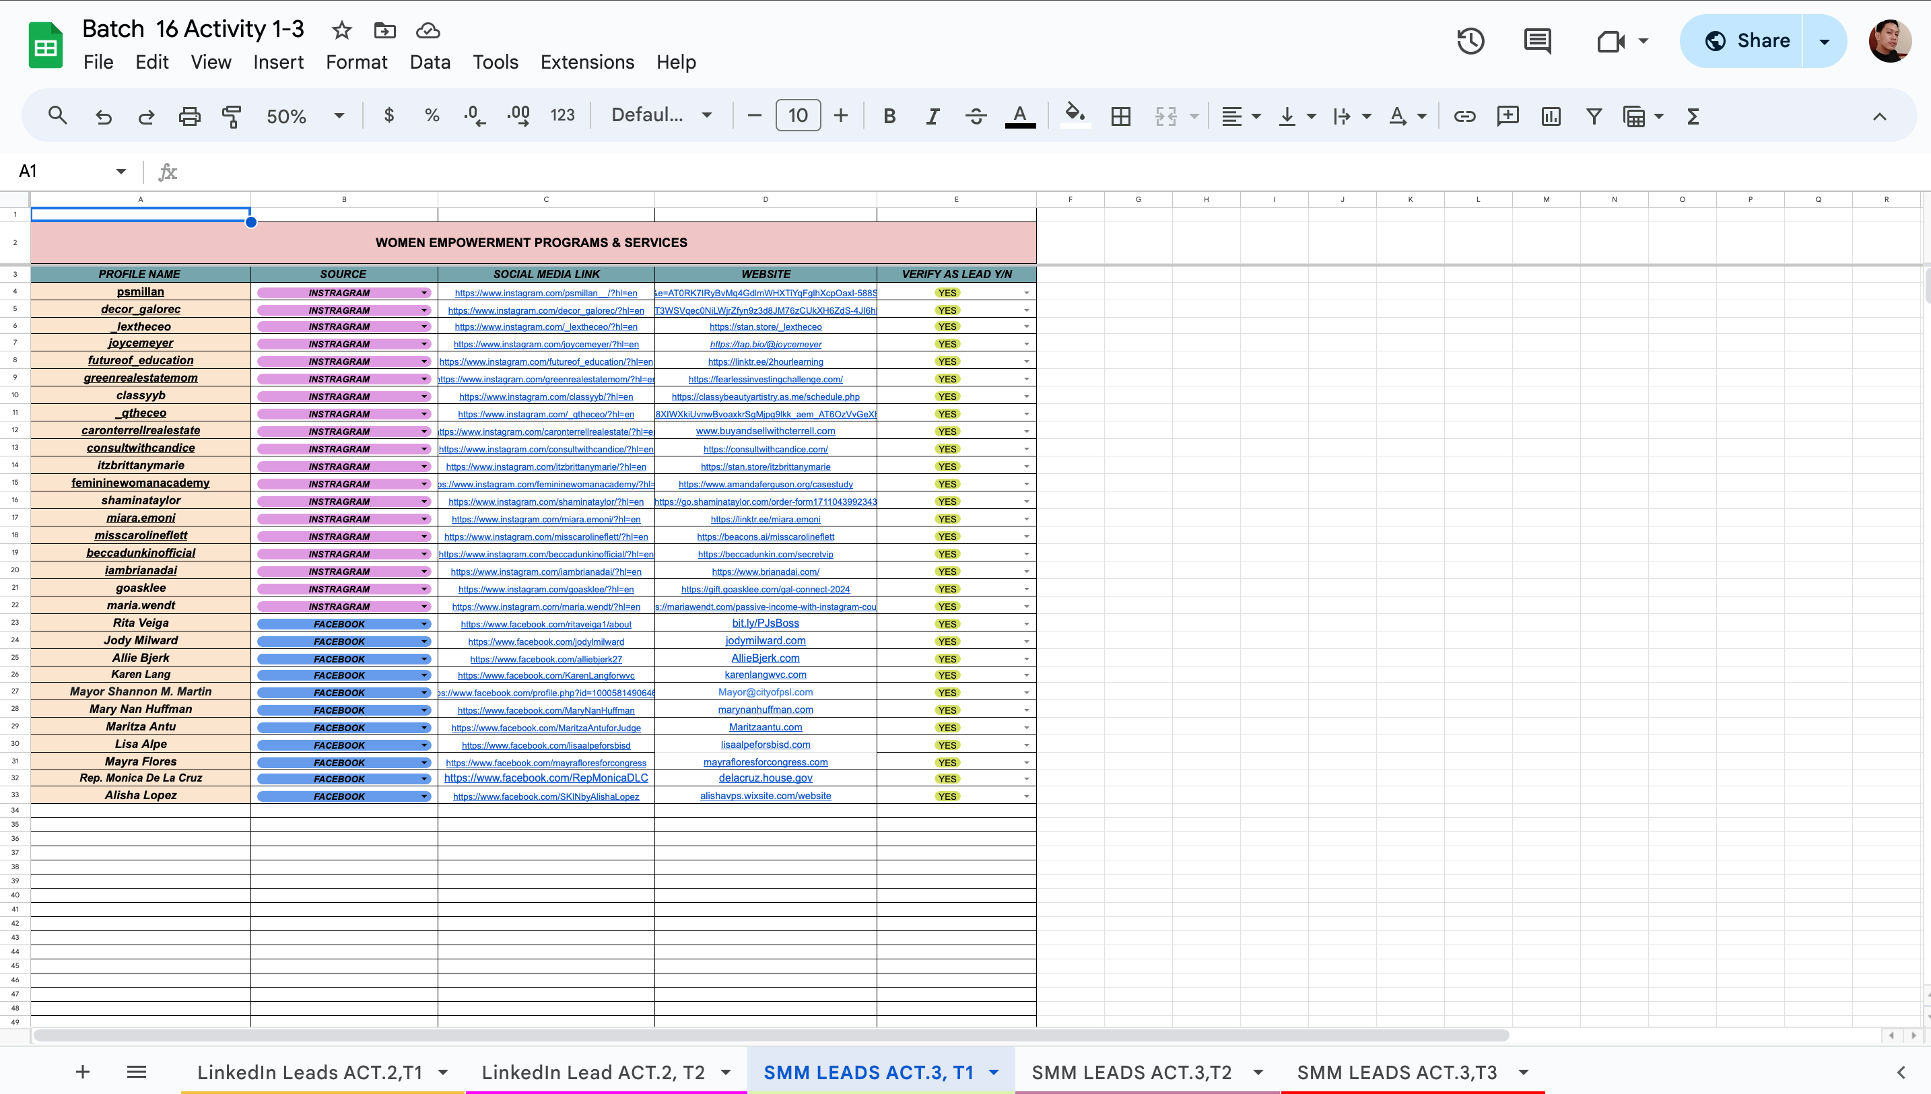Open the insert chart tool

1550,116
